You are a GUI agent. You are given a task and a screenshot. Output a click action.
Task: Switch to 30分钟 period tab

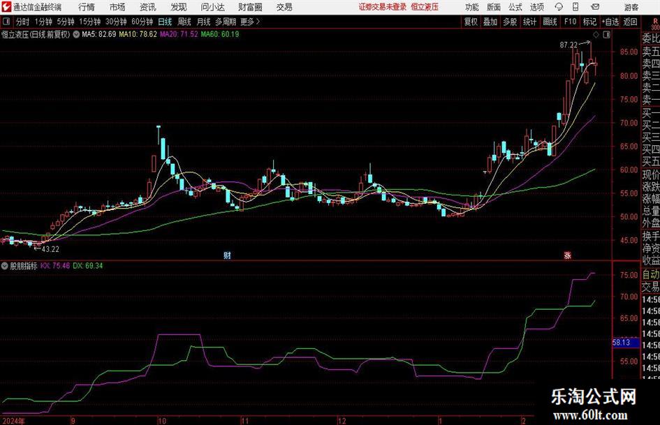[x=116, y=22]
